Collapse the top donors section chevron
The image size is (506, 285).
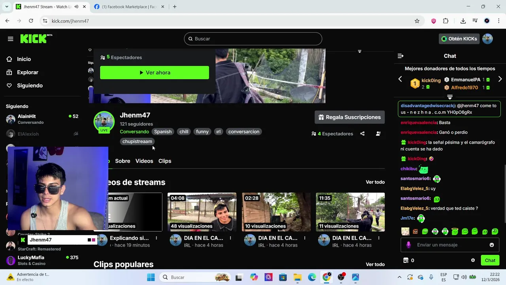(450, 97)
